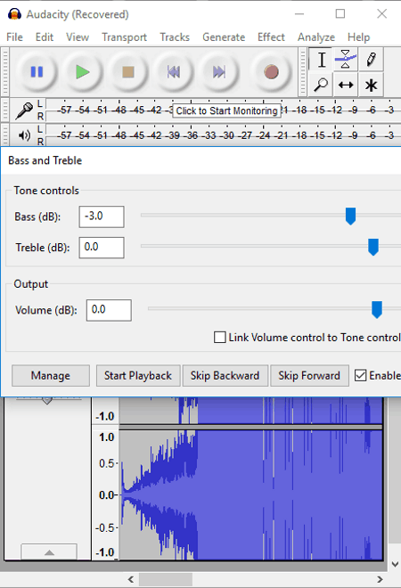Open the Tracks menu
This screenshot has height=588, width=401.
(175, 37)
